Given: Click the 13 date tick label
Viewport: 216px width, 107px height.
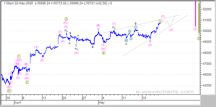Looking at the screenshot, I should (x=44, y=98).
